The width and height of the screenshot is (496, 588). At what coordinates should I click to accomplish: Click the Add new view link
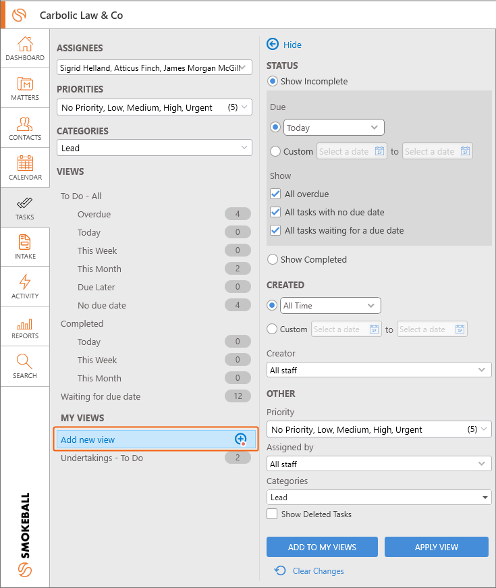coord(88,439)
